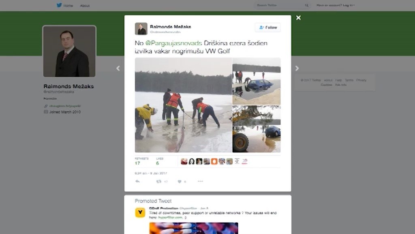Image resolution: width=415 pixels, height=234 pixels.
Task: Retweet using the retweet icon
Action: [159, 181]
